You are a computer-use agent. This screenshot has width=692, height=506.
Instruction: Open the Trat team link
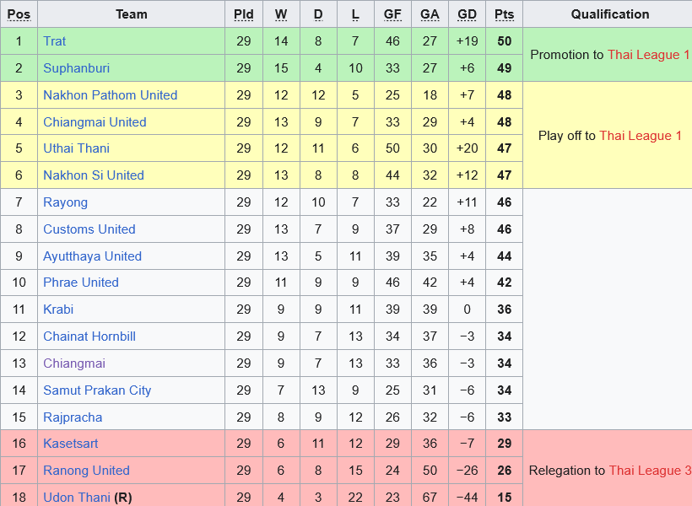click(x=54, y=41)
